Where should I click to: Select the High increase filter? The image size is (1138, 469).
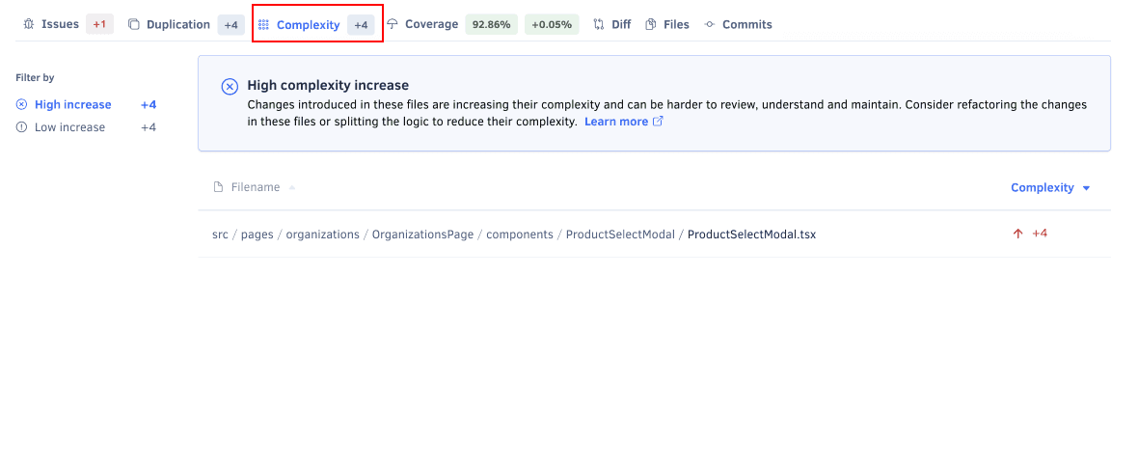point(72,104)
